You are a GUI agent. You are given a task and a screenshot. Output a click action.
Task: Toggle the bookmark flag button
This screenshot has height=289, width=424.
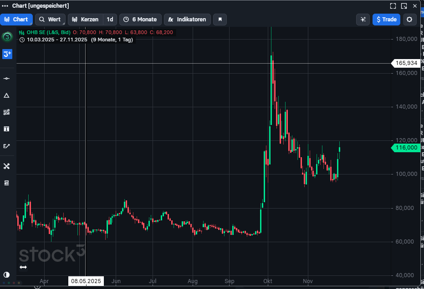tap(220, 20)
